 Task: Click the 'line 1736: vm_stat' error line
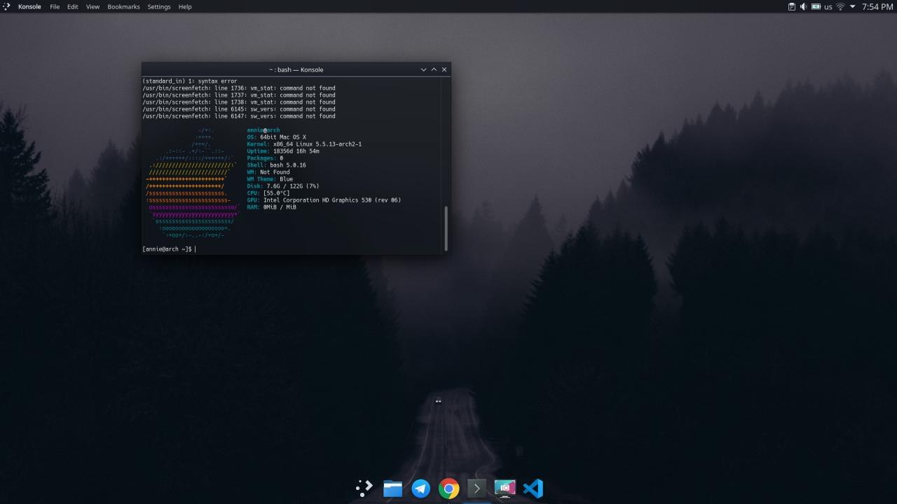239,88
